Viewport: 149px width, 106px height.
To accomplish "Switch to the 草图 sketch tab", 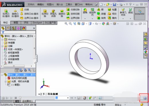I will (x=16, y=23).
